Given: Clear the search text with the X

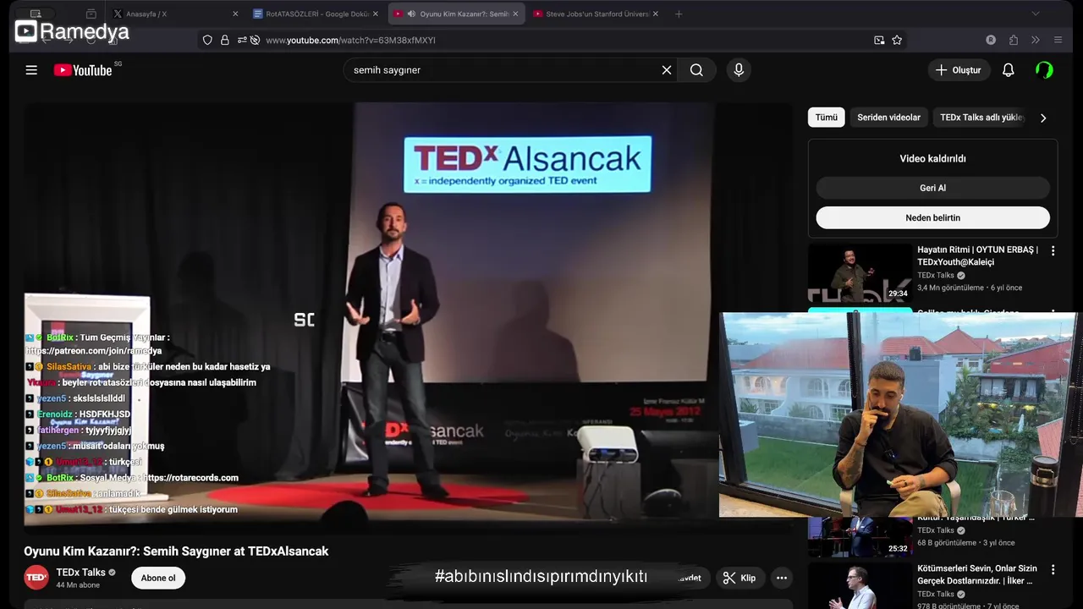Looking at the screenshot, I should (667, 70).
